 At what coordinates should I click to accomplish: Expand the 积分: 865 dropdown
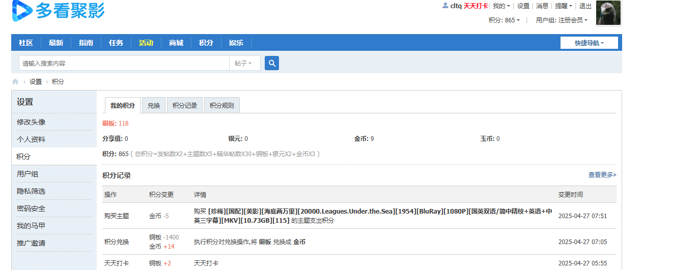(x=504, y=20)
